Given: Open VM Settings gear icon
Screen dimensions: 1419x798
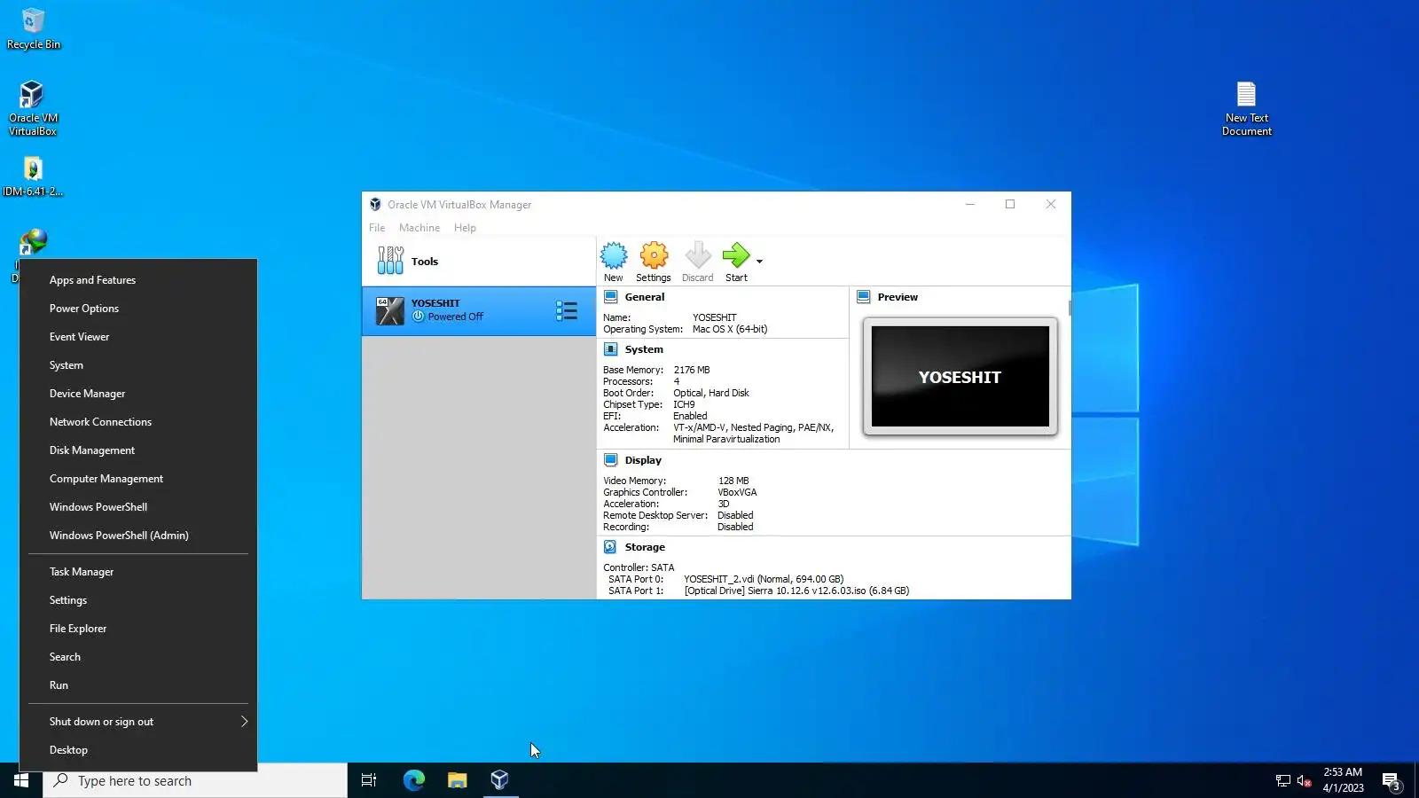Looking at the screenshot, I should (x=654, y=262).
